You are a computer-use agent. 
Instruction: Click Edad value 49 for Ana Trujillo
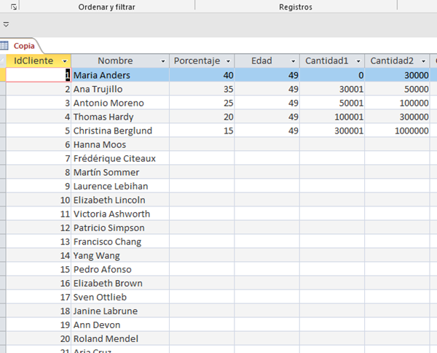(x=267, y=89)
